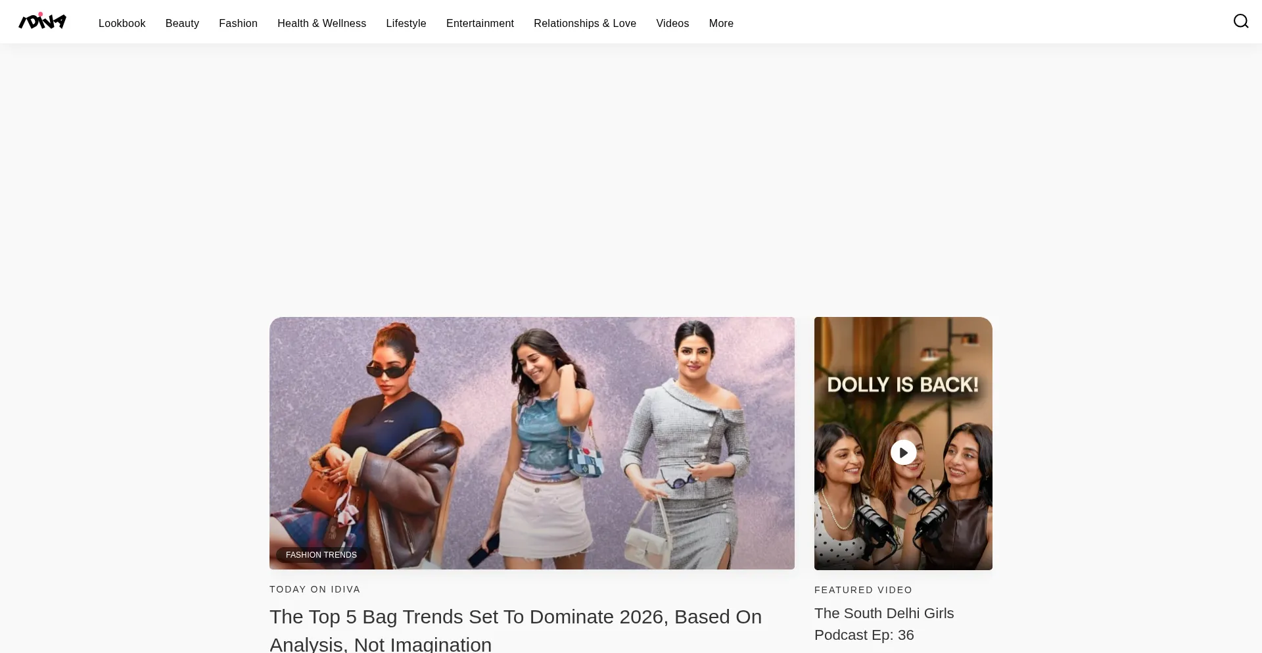
Task: Open the search icon
Action: [1240, 22]
